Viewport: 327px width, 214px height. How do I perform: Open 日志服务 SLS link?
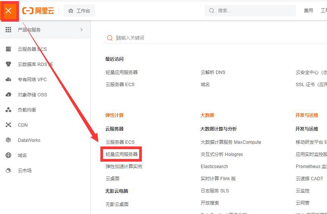pyautogui.click(x=214, y=190)
